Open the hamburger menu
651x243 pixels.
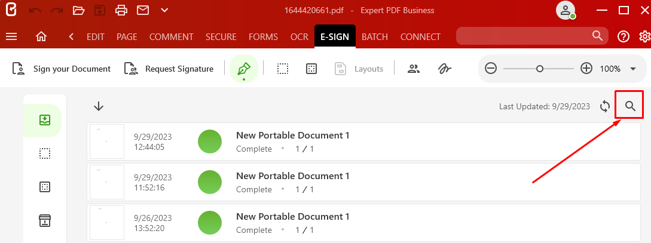pyautogui.click(x=11, y=36)
